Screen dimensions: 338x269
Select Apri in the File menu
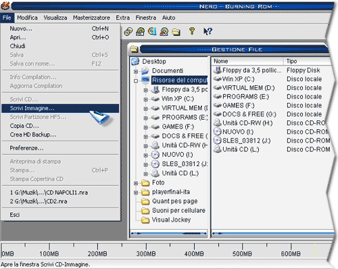click(x=60, y=37)
